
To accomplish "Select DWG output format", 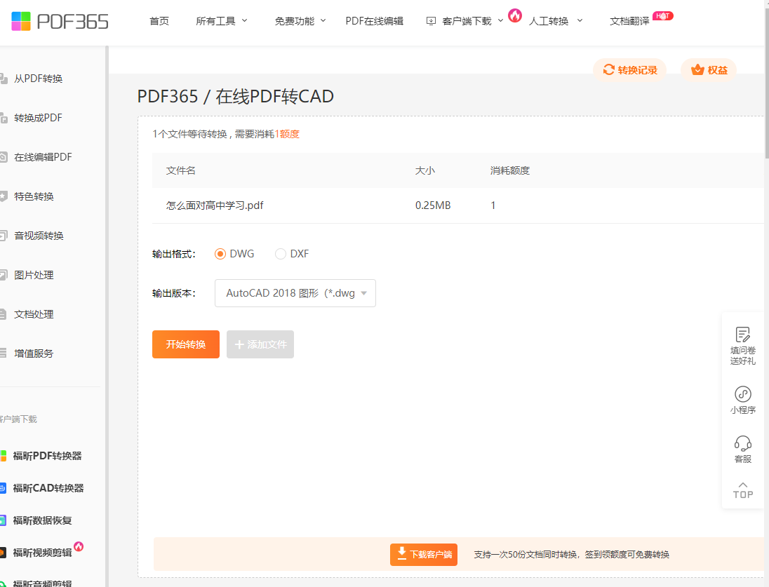I will (x=220, y=254).
